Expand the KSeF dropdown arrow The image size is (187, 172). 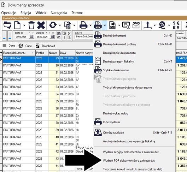click(x=119, y=25)
